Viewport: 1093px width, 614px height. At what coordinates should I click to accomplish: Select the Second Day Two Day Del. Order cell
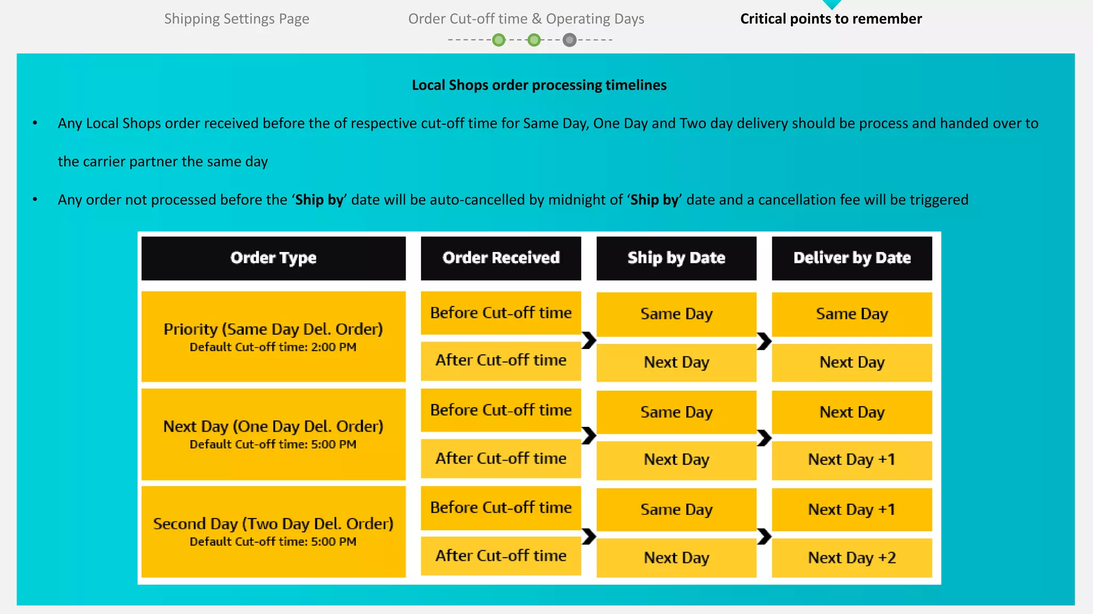point(273,531)
